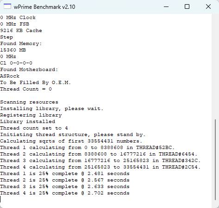Click the Thread 3 calculating THREAD#342C line
Image resolution: width=219 pixels, height=208 pixels.
pos(100,161)
